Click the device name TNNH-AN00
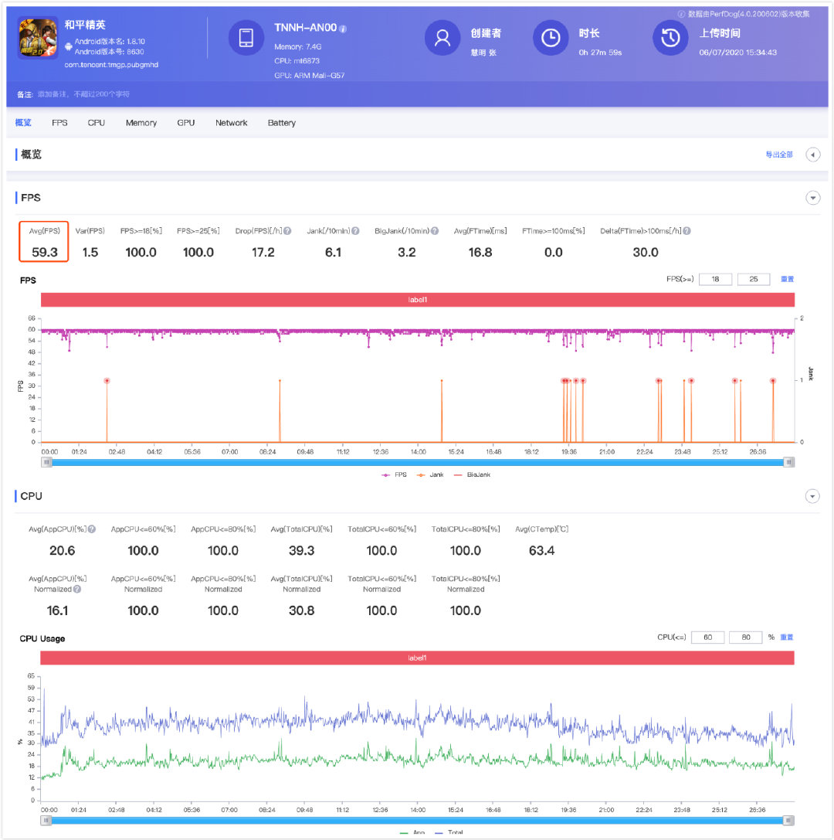The height and width of the screenshot is (840, 834). click(x=305, y=28)
